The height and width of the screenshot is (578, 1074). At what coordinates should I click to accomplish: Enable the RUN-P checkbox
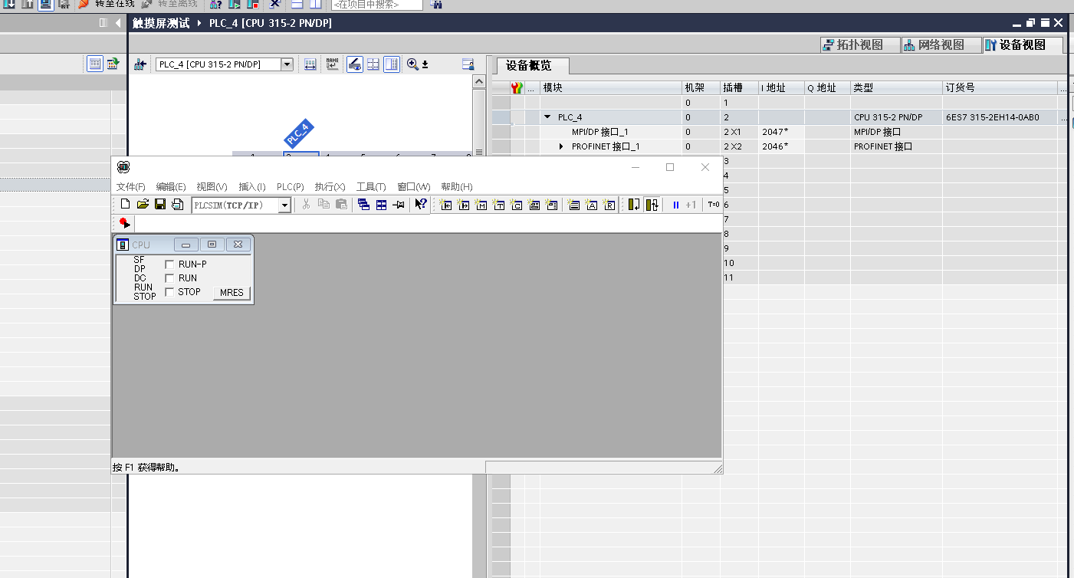point(170,264)
